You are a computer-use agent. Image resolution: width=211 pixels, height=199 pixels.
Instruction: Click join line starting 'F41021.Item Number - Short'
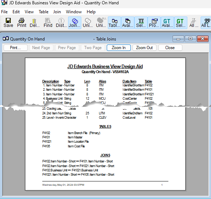[x=78, y=175]
